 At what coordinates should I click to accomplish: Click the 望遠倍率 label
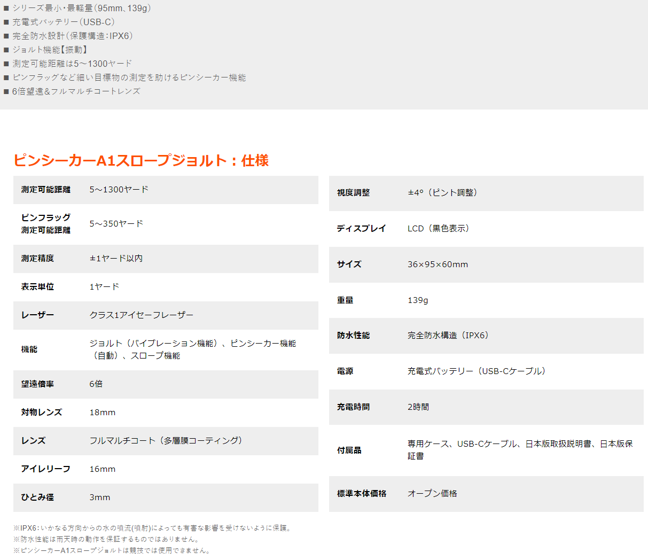tap(37, 384)
